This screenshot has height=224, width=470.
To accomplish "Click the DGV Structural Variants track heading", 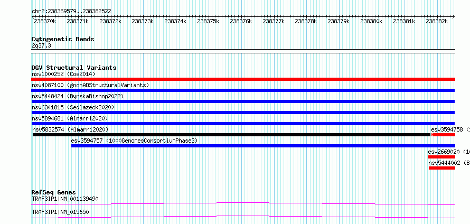I will point(74,68).
